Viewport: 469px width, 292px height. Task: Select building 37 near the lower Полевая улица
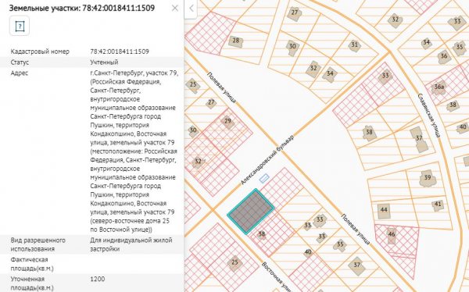point(356,265)
